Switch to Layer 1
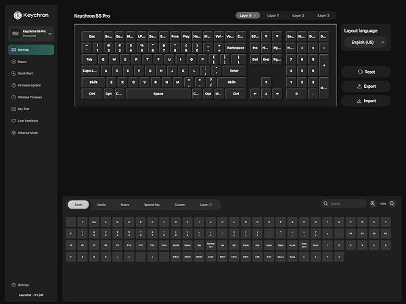The height and width of the screenshot is (304, 406). 273,16
